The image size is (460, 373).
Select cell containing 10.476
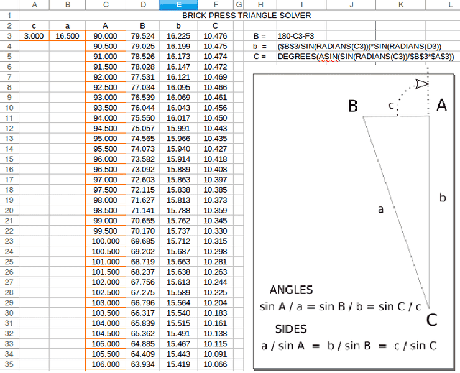(x=216, y=36)
